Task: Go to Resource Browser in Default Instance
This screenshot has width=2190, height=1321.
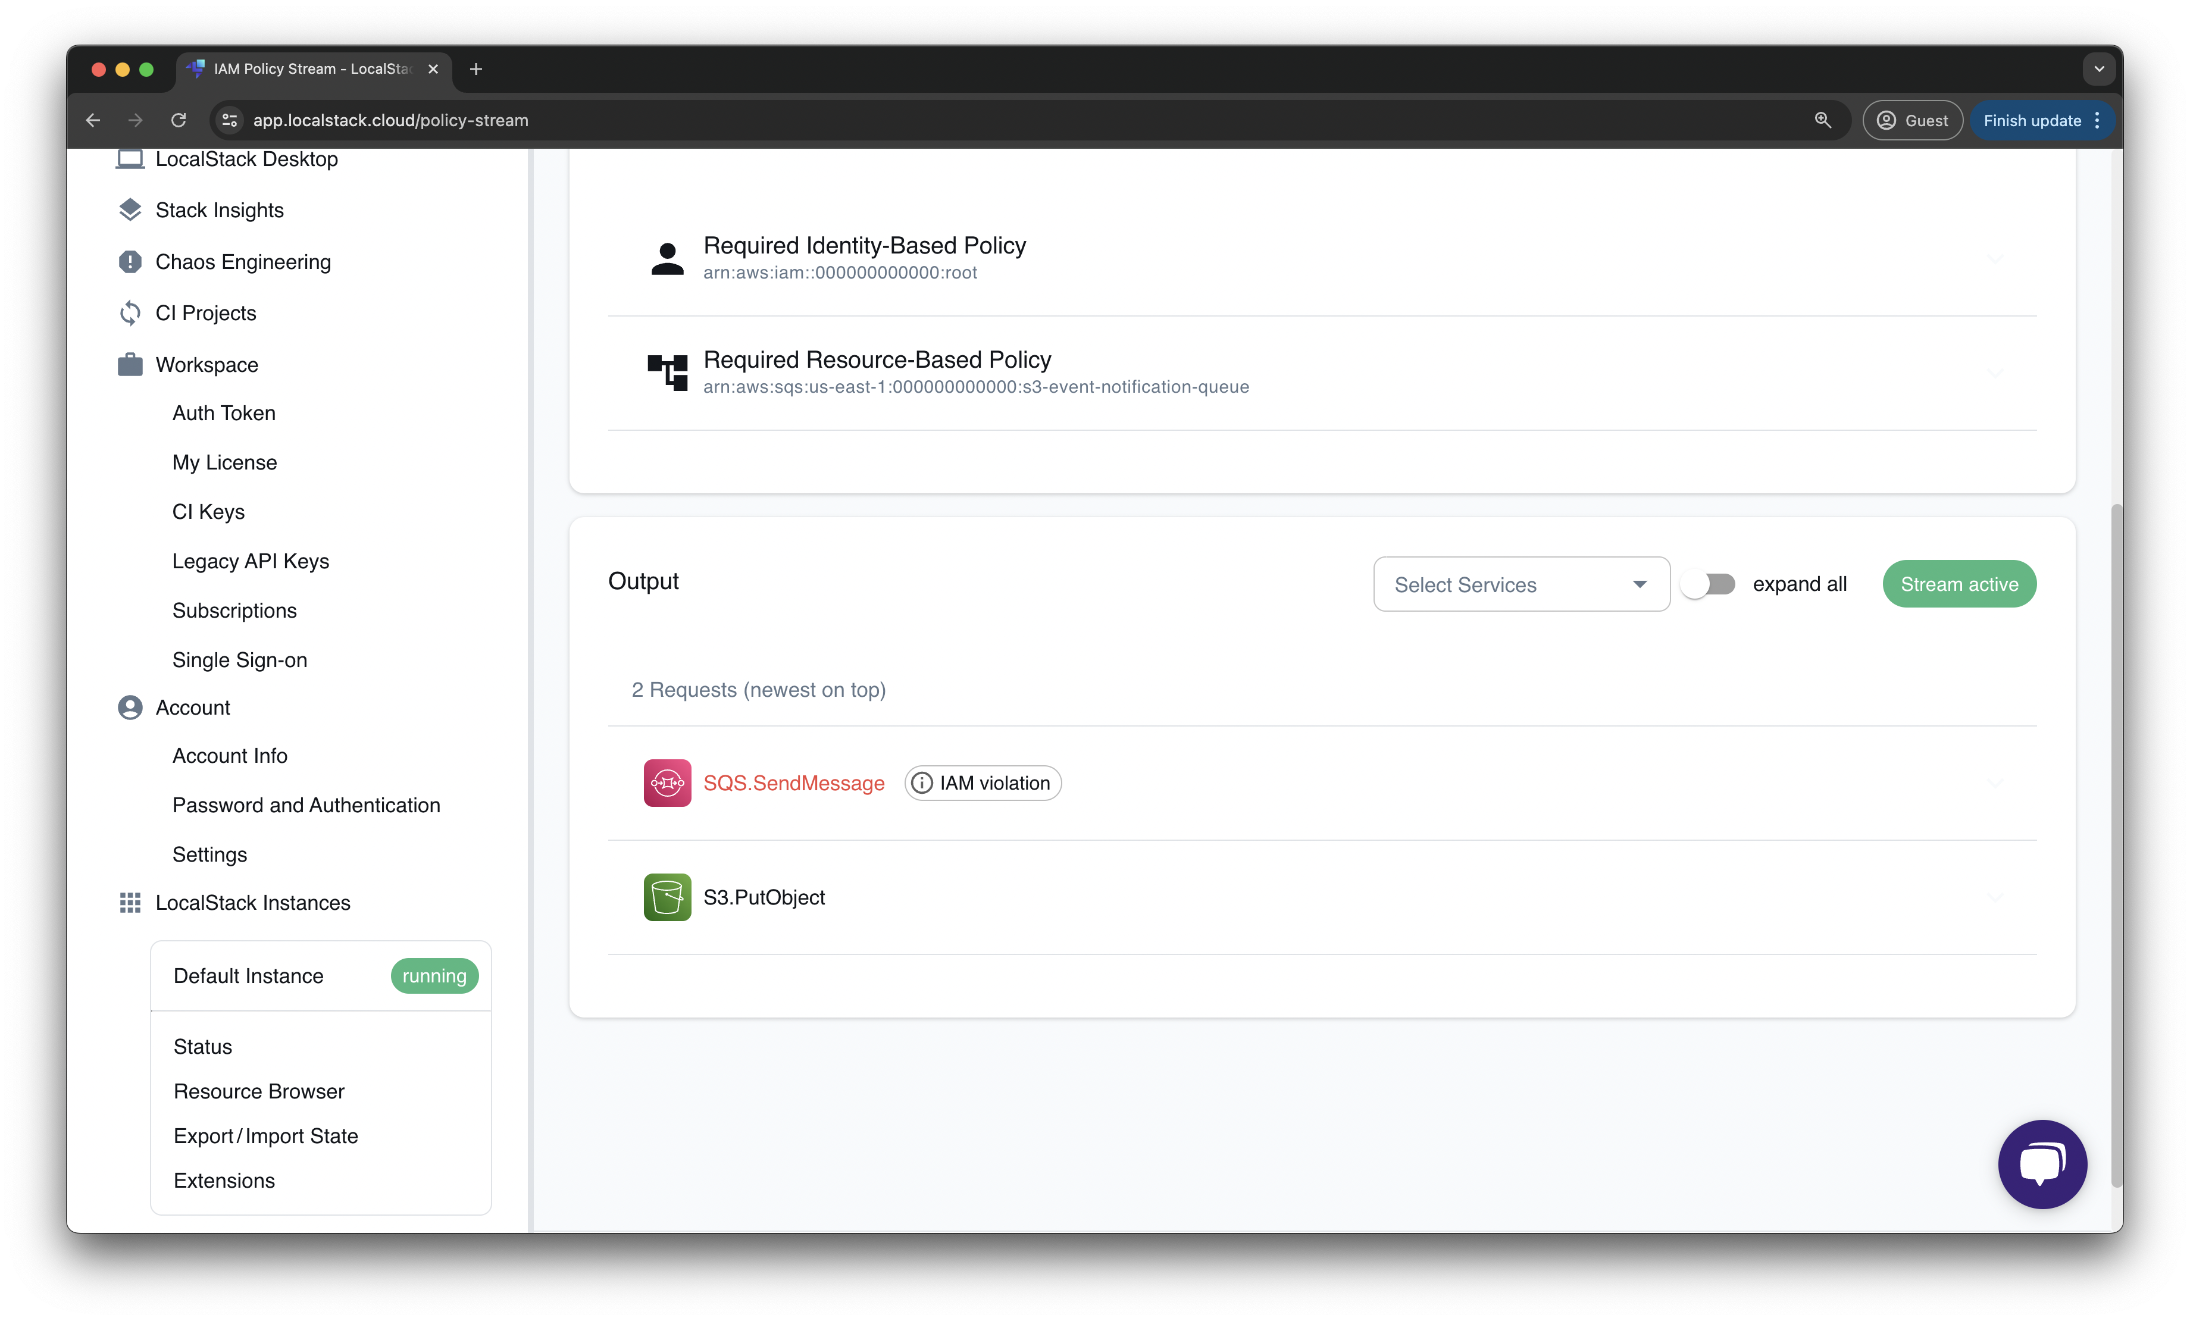Action: pyautogui.click(x=259, y=1091)
